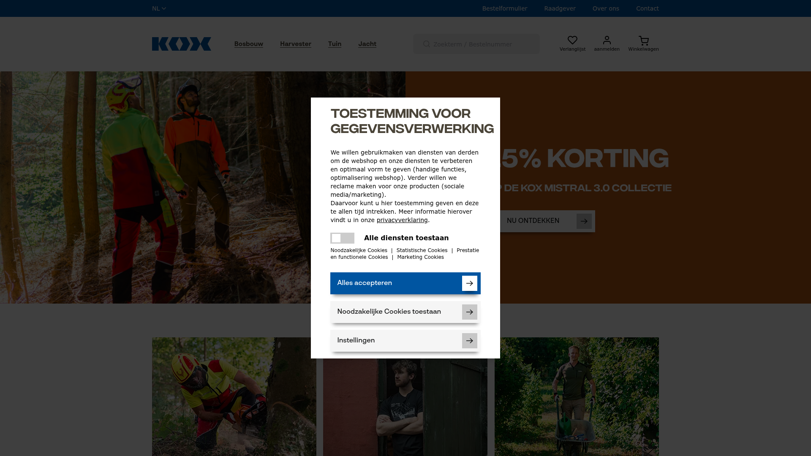Image resolution: width=811 pixels, height=456 pixels.
Task: Click the Verlanglijst label
Action: 572,49
